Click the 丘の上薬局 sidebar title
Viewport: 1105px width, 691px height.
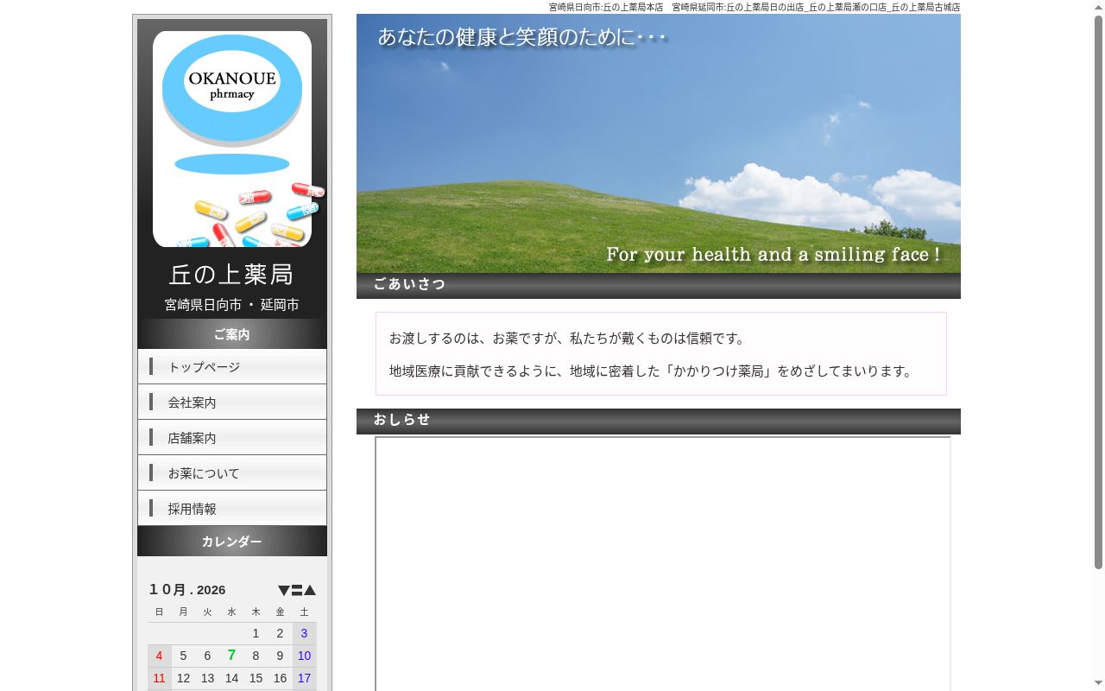231,275
